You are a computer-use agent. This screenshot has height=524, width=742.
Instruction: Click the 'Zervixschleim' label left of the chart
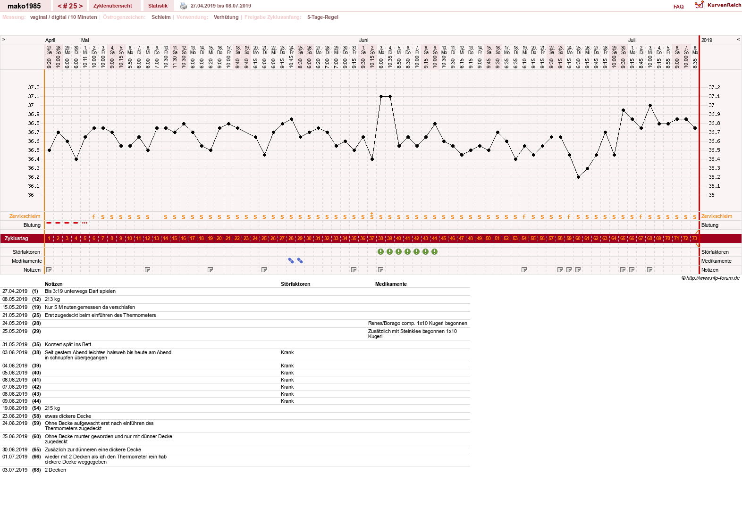pos(25,216)
